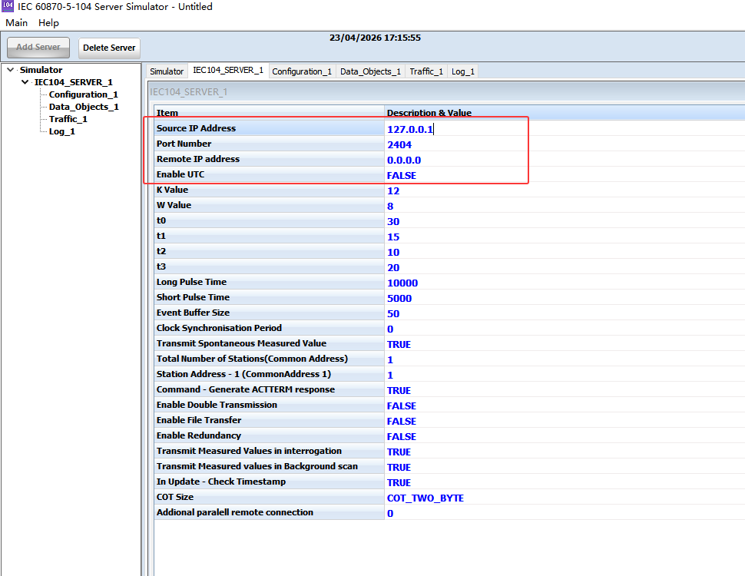Click the Remote IP address label
The image size is (745, 576).
pyautogui.click(x=198, y=159)
